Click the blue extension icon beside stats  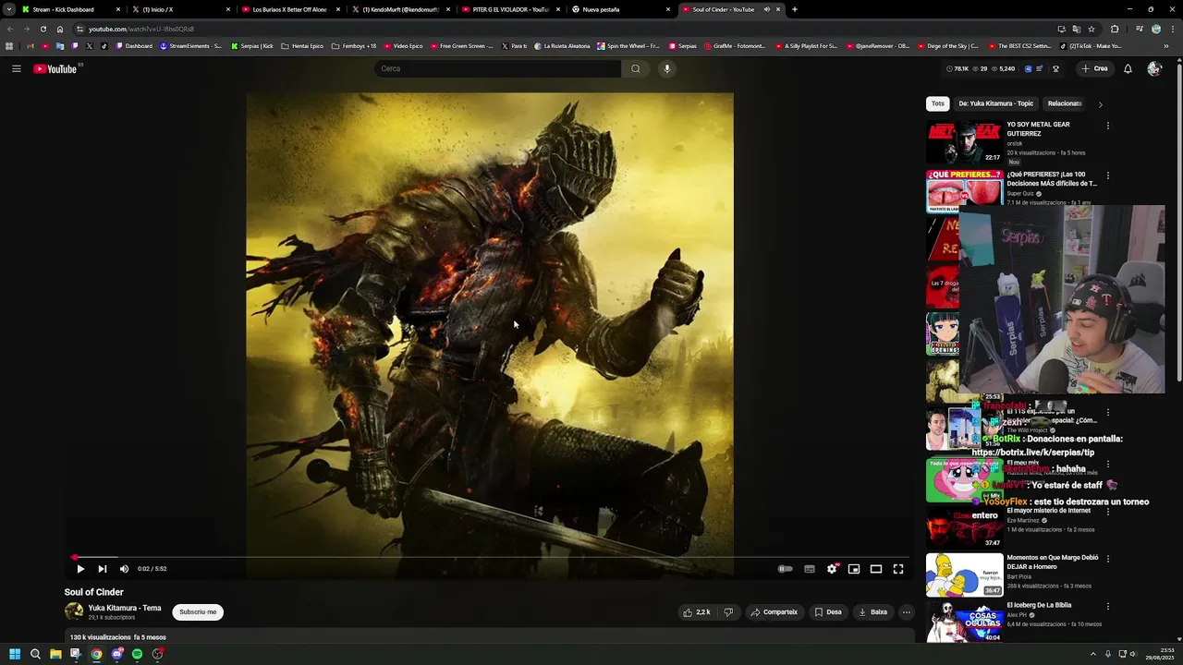(1028, 68)
